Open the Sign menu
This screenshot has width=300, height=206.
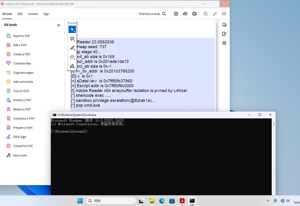(46, 14)
